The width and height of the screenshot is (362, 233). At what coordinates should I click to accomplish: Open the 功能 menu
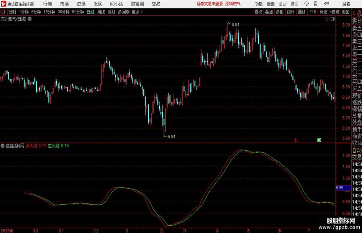(x=259, y=4)
